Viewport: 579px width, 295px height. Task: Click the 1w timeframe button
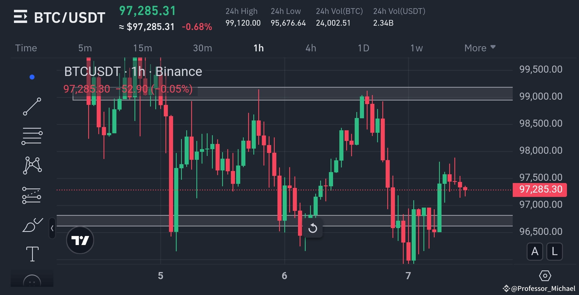(x=416, y=48)
